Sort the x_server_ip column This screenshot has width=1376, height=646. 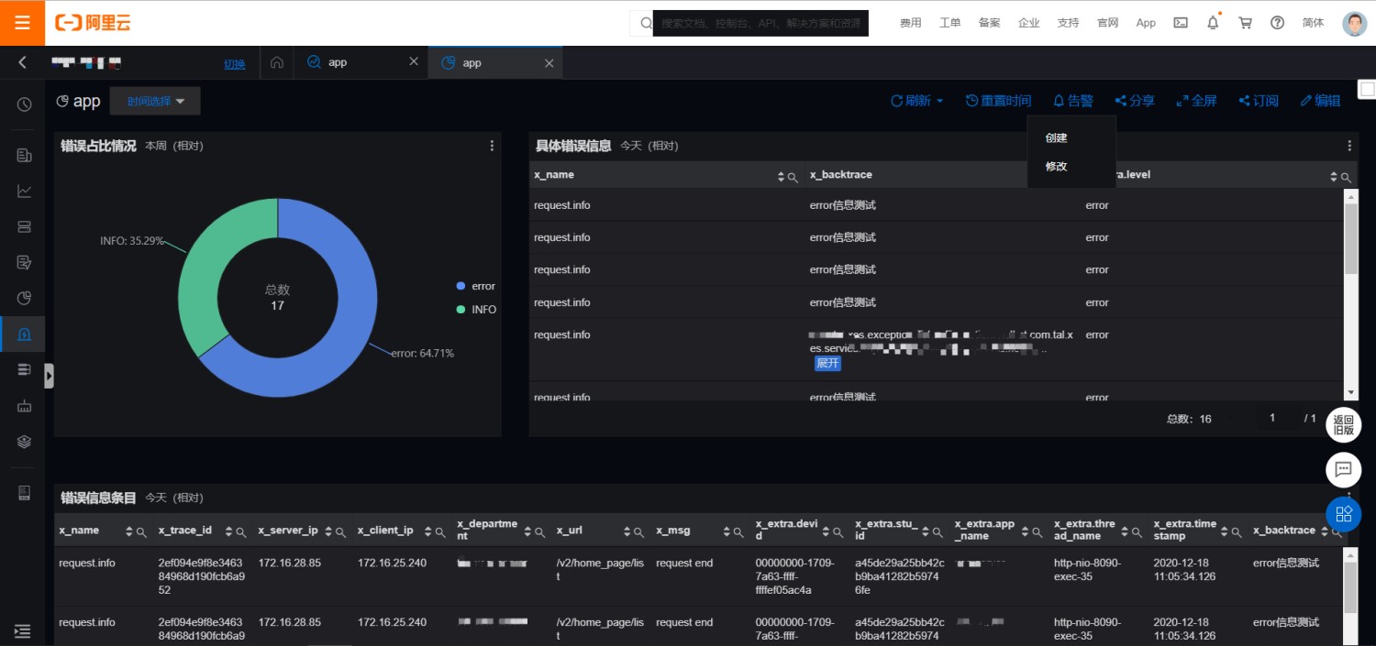329,531
